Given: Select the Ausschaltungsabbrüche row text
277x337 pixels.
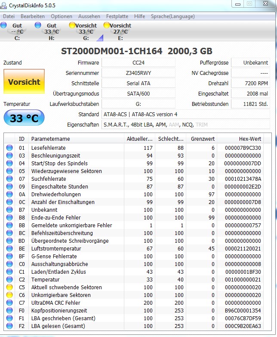Looking at the screenshot, I should point(60,264).
